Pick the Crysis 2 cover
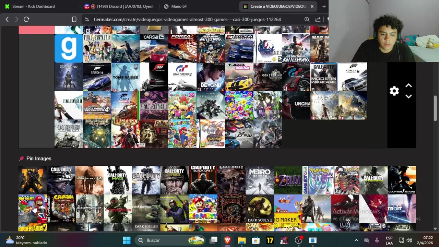 (x=89, y=209)
